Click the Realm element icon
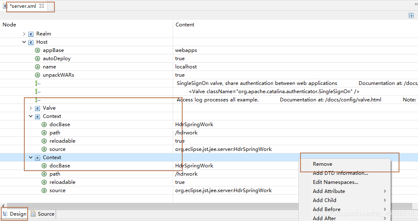This screenshot has height=221, width=418. [31, 34]
